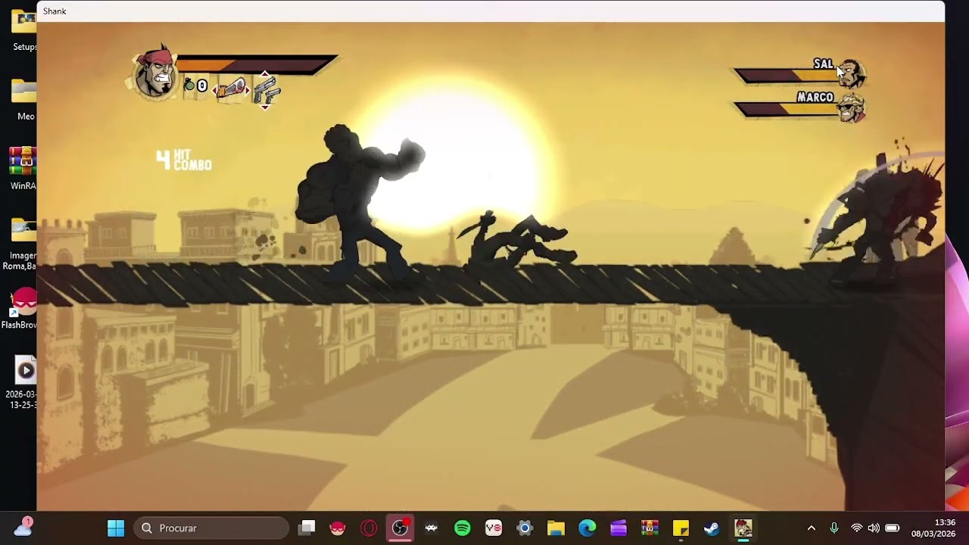The image size is (969, 545).
Task: Click Sal's boss health bar
Action: [787, 76]
